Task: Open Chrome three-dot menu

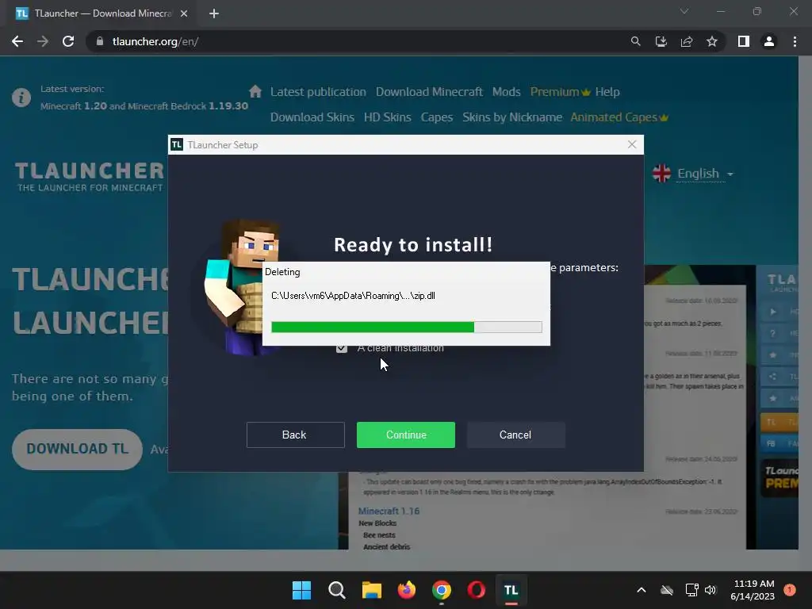Action: (795, 41)
